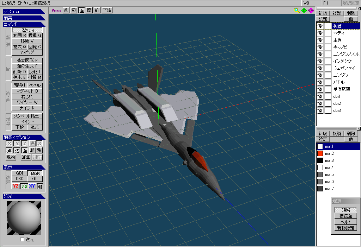Click the magenta rotate view icon

pos(311,11)
